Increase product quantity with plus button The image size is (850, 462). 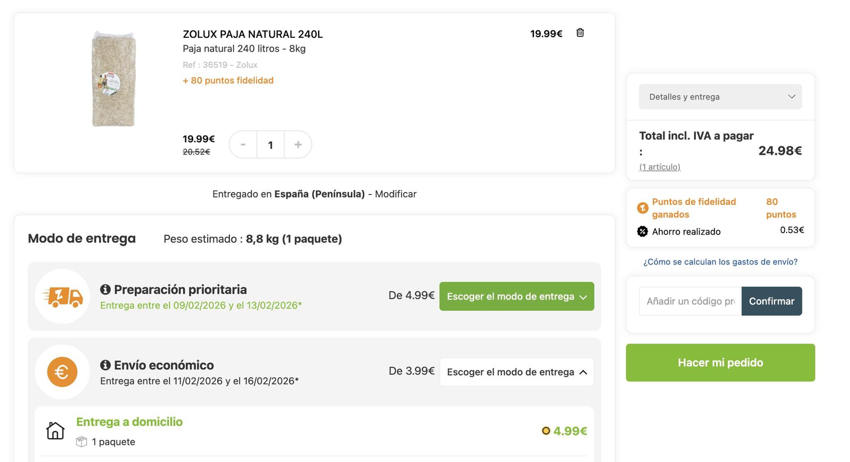click(298, 145)
